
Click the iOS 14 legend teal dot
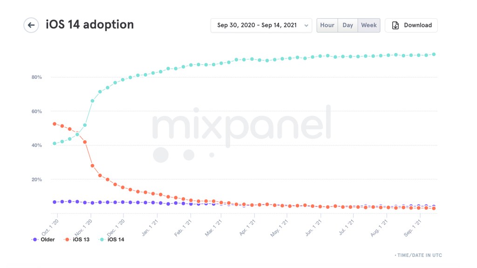click(102, 240)
